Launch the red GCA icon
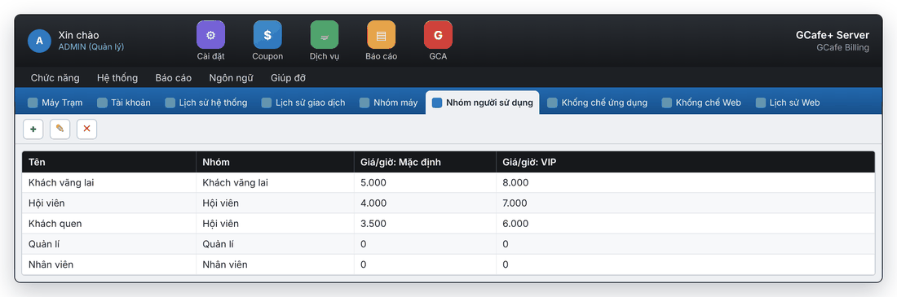Viewport: 897px width, 297px height. point(438,35)
